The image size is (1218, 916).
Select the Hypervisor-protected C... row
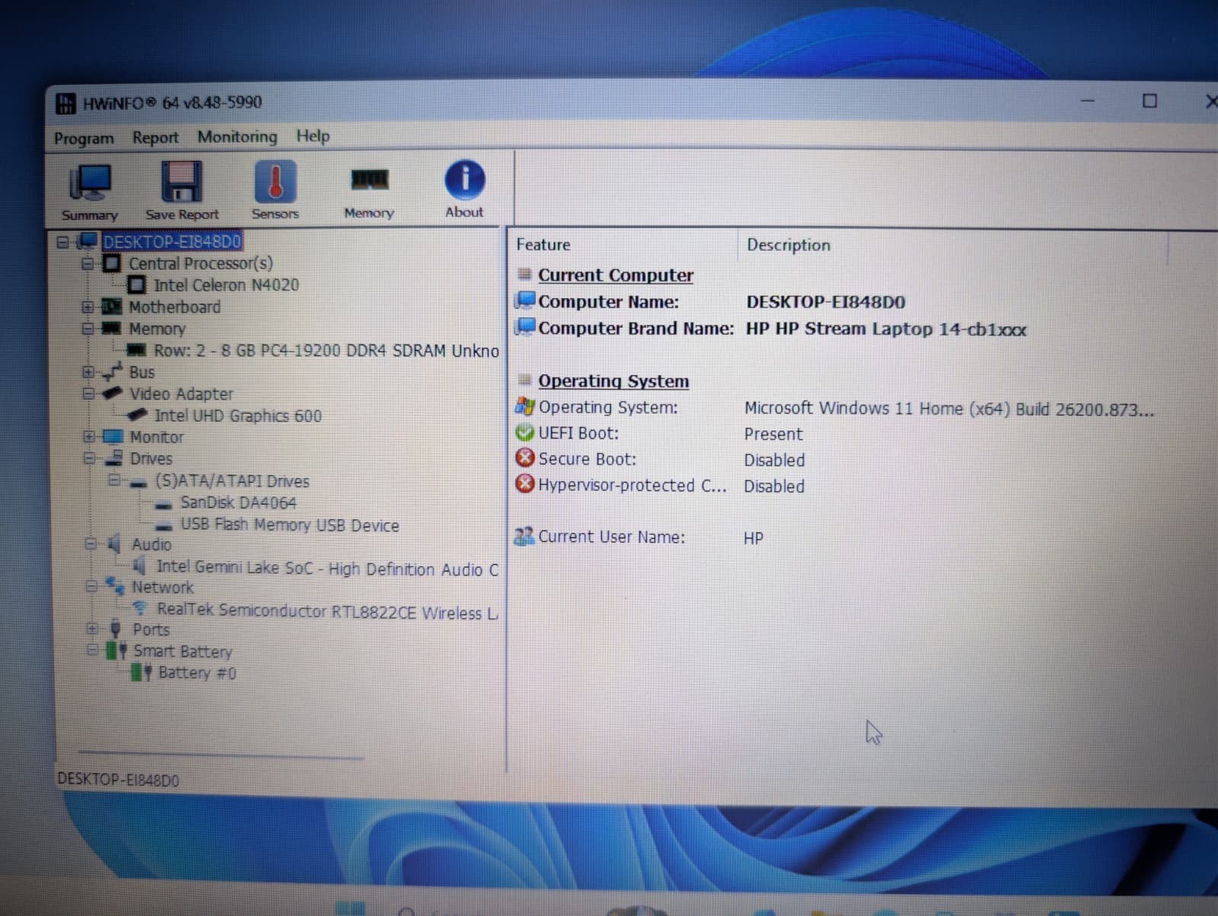point(660,485)
